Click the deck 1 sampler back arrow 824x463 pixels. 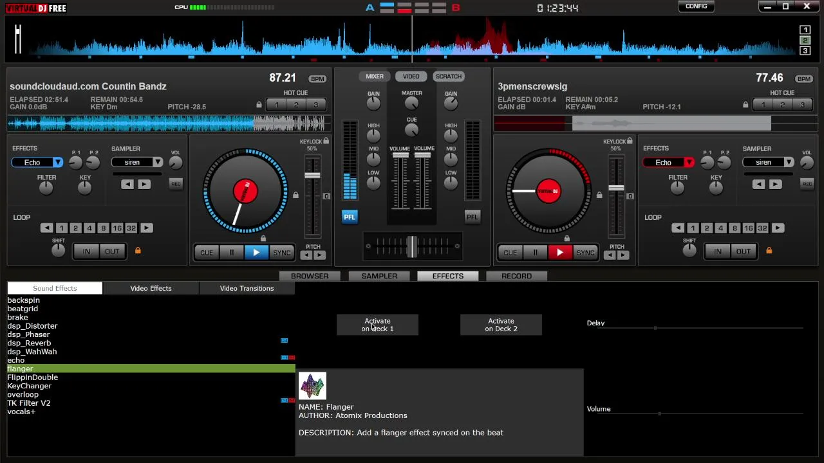point(127,185)
